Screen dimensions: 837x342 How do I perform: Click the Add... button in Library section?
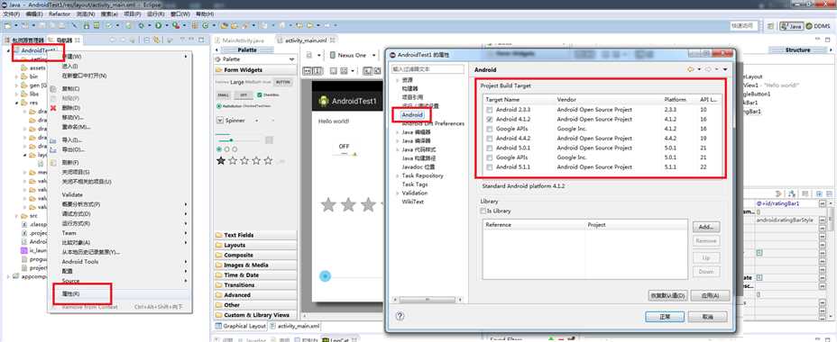pyautogui.click(x=706, y=227)
